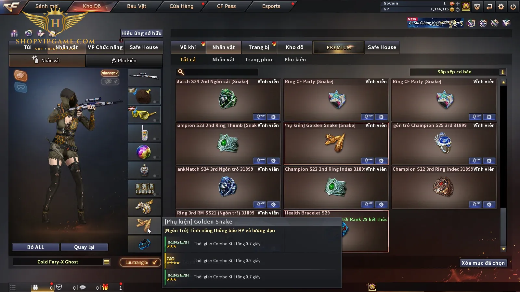Expand the Sắp xếp cơ bản dropdown
Screen dimensions: 520x292
point(502,72)
